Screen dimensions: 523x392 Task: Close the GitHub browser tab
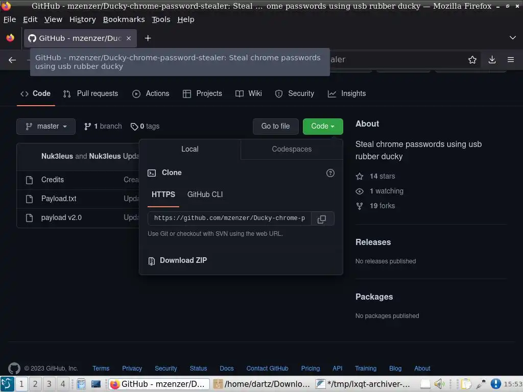[x=129, y=38]
